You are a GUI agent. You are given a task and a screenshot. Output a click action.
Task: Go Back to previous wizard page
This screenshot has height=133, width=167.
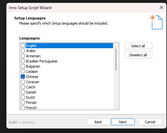coord(99,122)
